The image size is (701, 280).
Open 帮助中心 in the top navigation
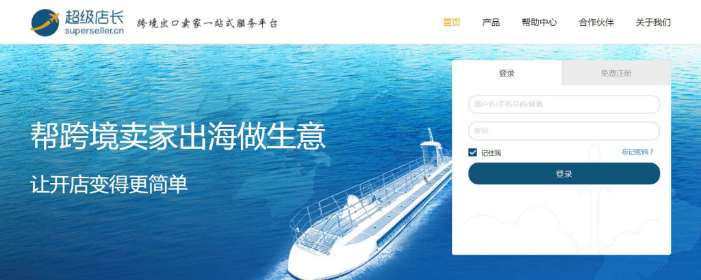click(539, 23)
